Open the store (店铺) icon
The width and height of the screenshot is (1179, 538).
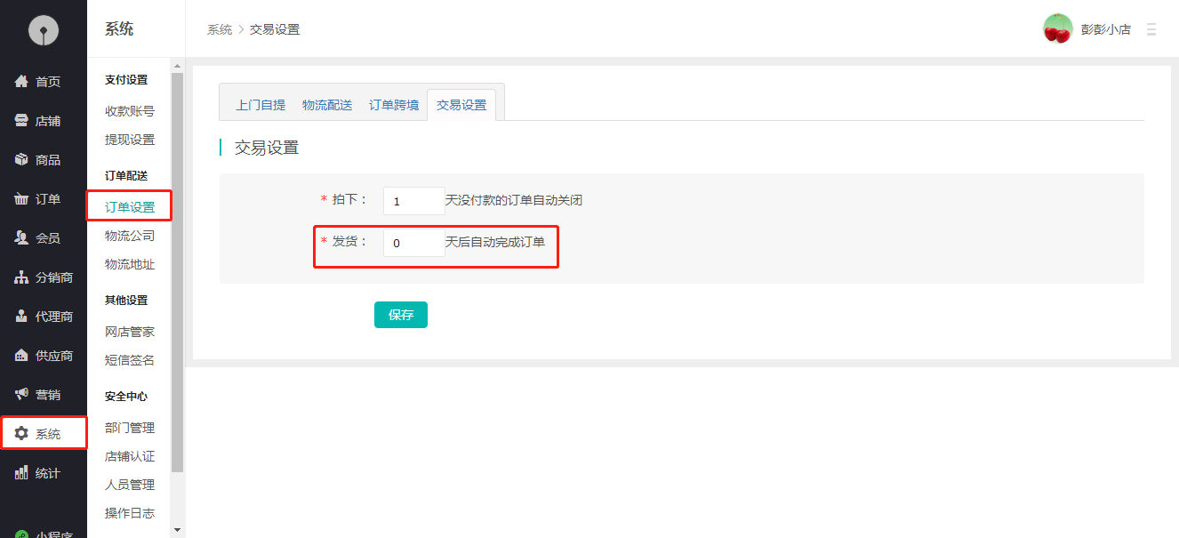(22, 121)
